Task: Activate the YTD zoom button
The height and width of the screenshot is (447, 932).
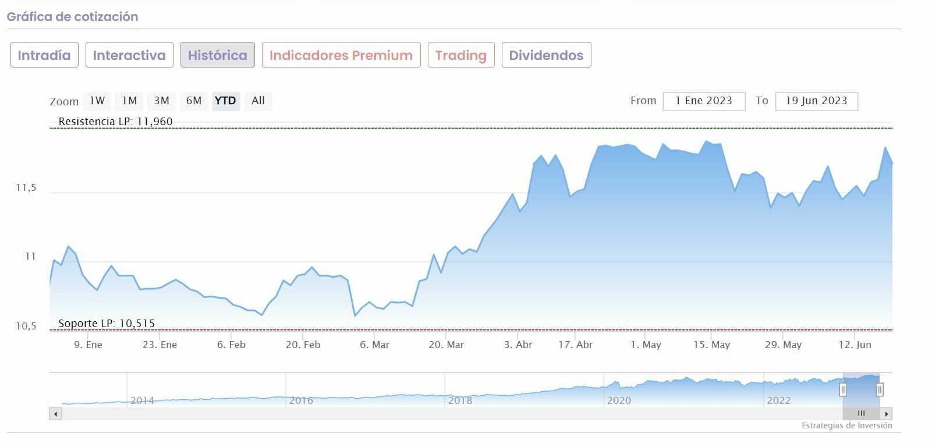Action: 225,101
